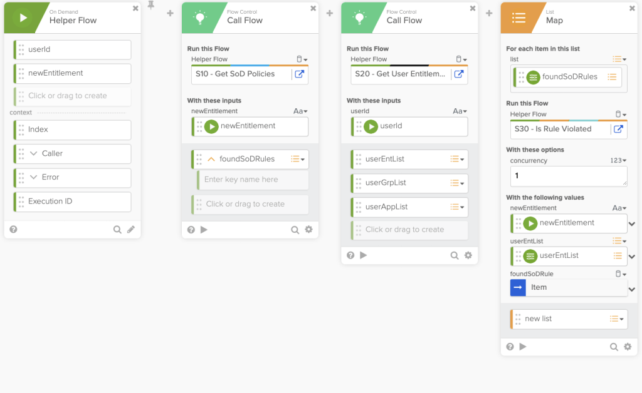Image resolution: width=642 pixels, height=393 pixels.
Task: Click the edit pencil icon on the Helper Flow card
Action: [x=130, y=230]
